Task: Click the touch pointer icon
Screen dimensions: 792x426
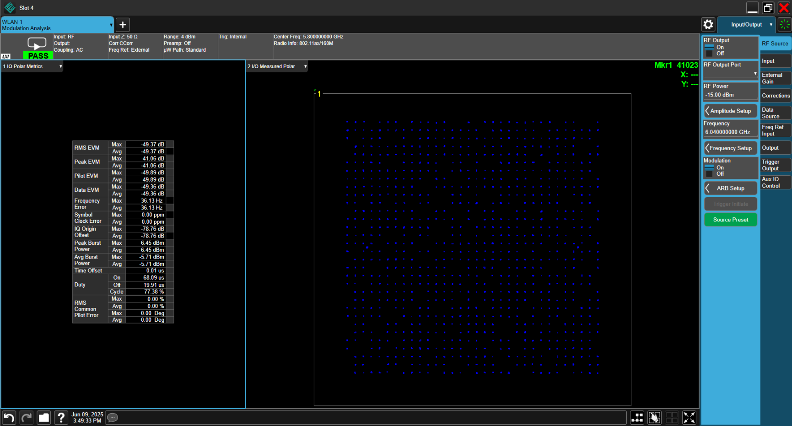Action: tap(655, 417)
